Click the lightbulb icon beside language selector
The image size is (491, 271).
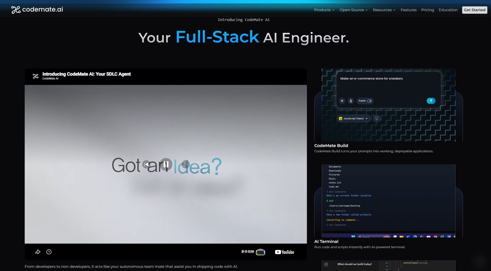click(377, 119)
